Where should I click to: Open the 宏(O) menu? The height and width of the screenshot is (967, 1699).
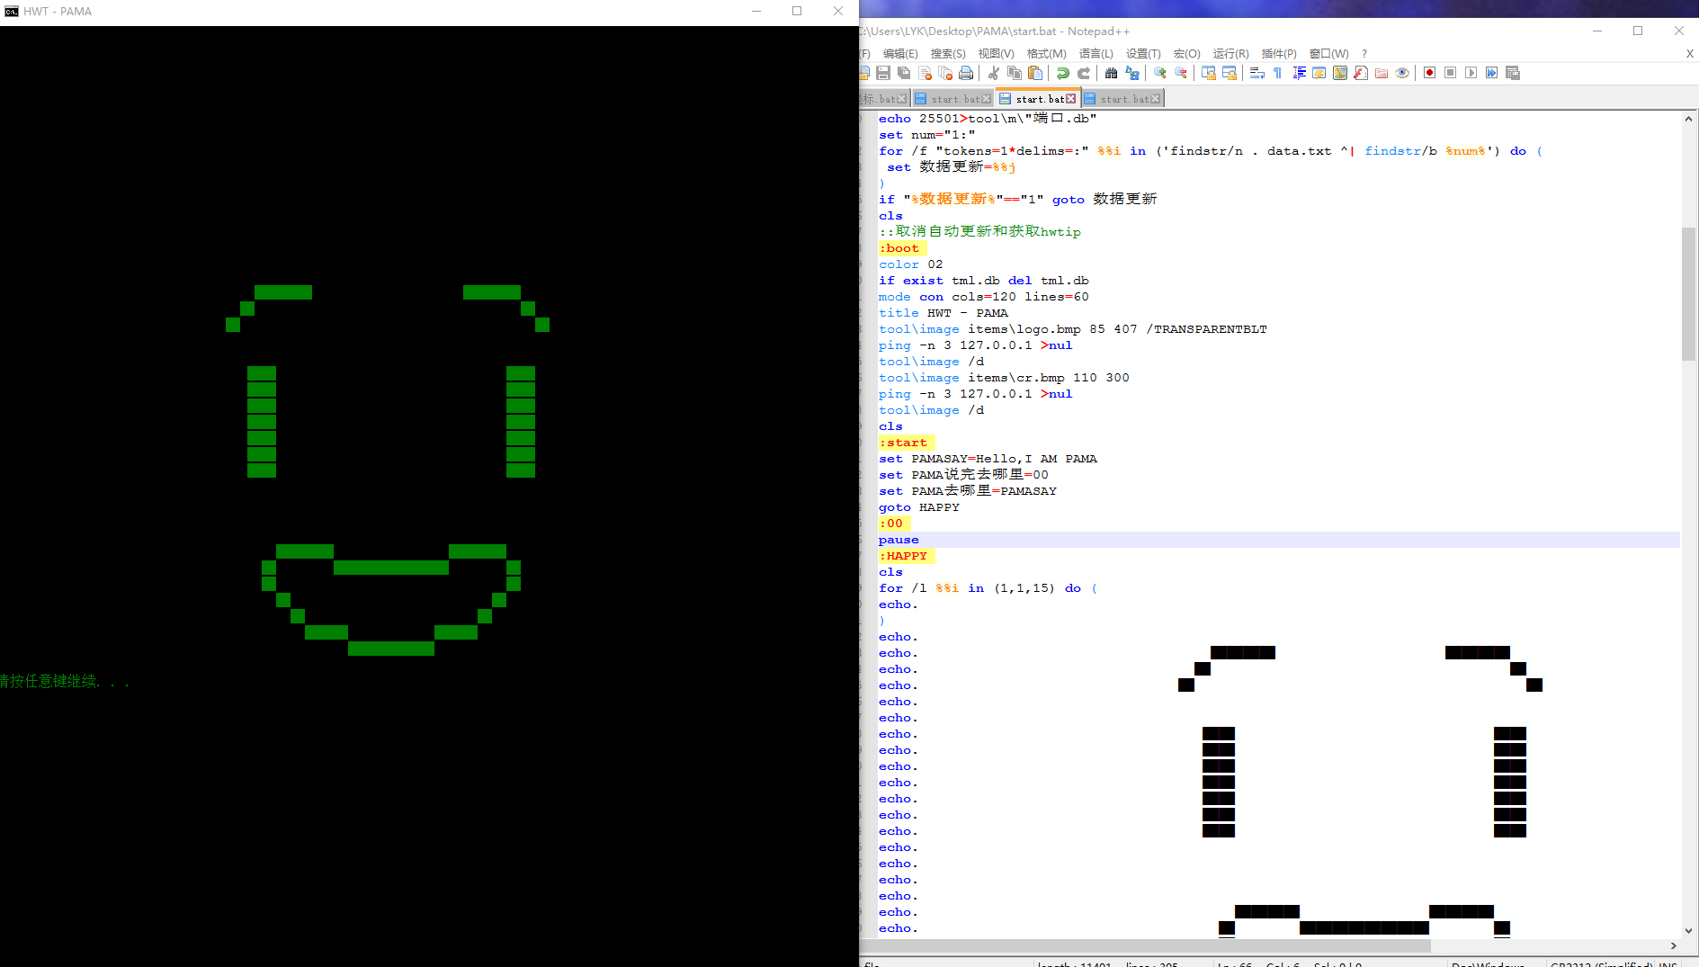tap(1187, 54)
